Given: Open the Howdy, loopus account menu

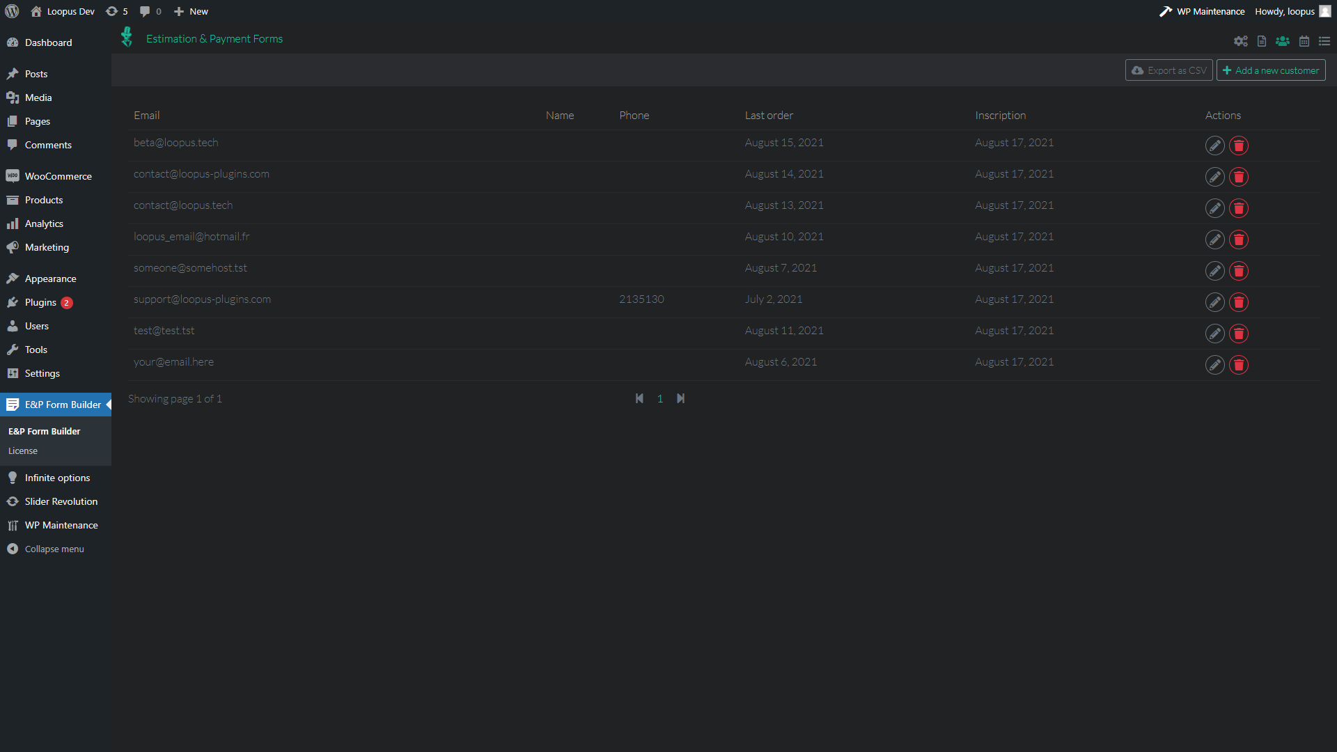Looking at the screenshot, I should tap(1292, 11).
